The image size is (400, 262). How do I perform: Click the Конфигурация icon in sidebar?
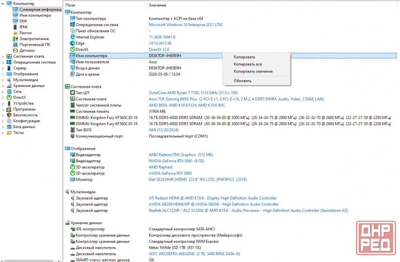pos(9,121)
